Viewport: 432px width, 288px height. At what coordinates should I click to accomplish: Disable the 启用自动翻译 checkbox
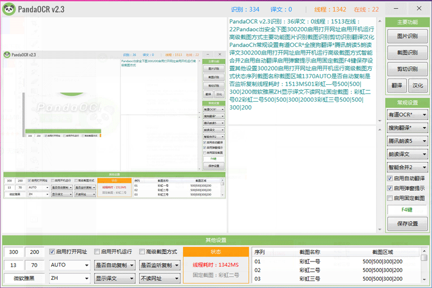[x=390, y=178]
